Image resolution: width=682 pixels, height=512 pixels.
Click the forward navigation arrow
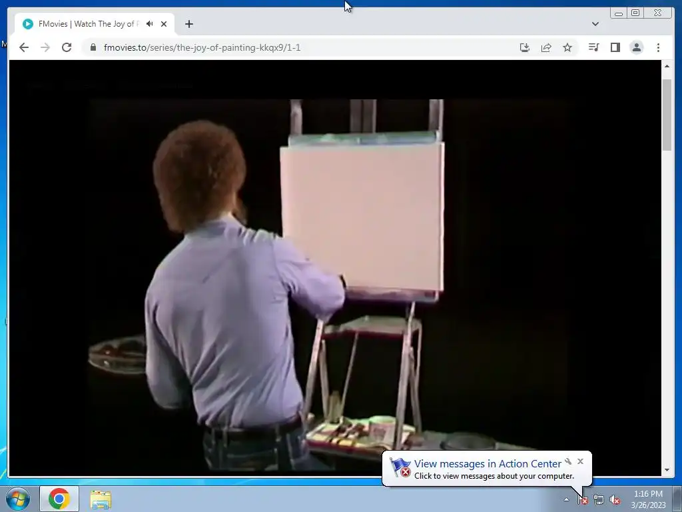click(x=45, y=47)
